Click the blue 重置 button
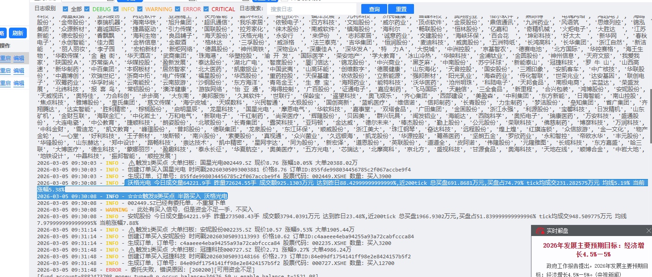Screen dimensions: 652x277 click(401, 9)
